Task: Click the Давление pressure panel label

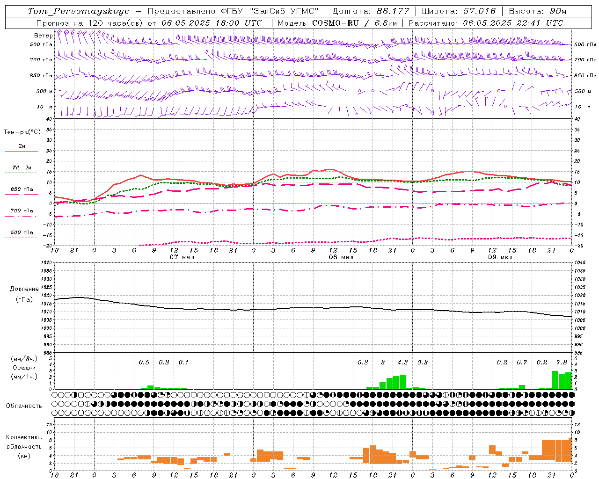Action: 24,289
